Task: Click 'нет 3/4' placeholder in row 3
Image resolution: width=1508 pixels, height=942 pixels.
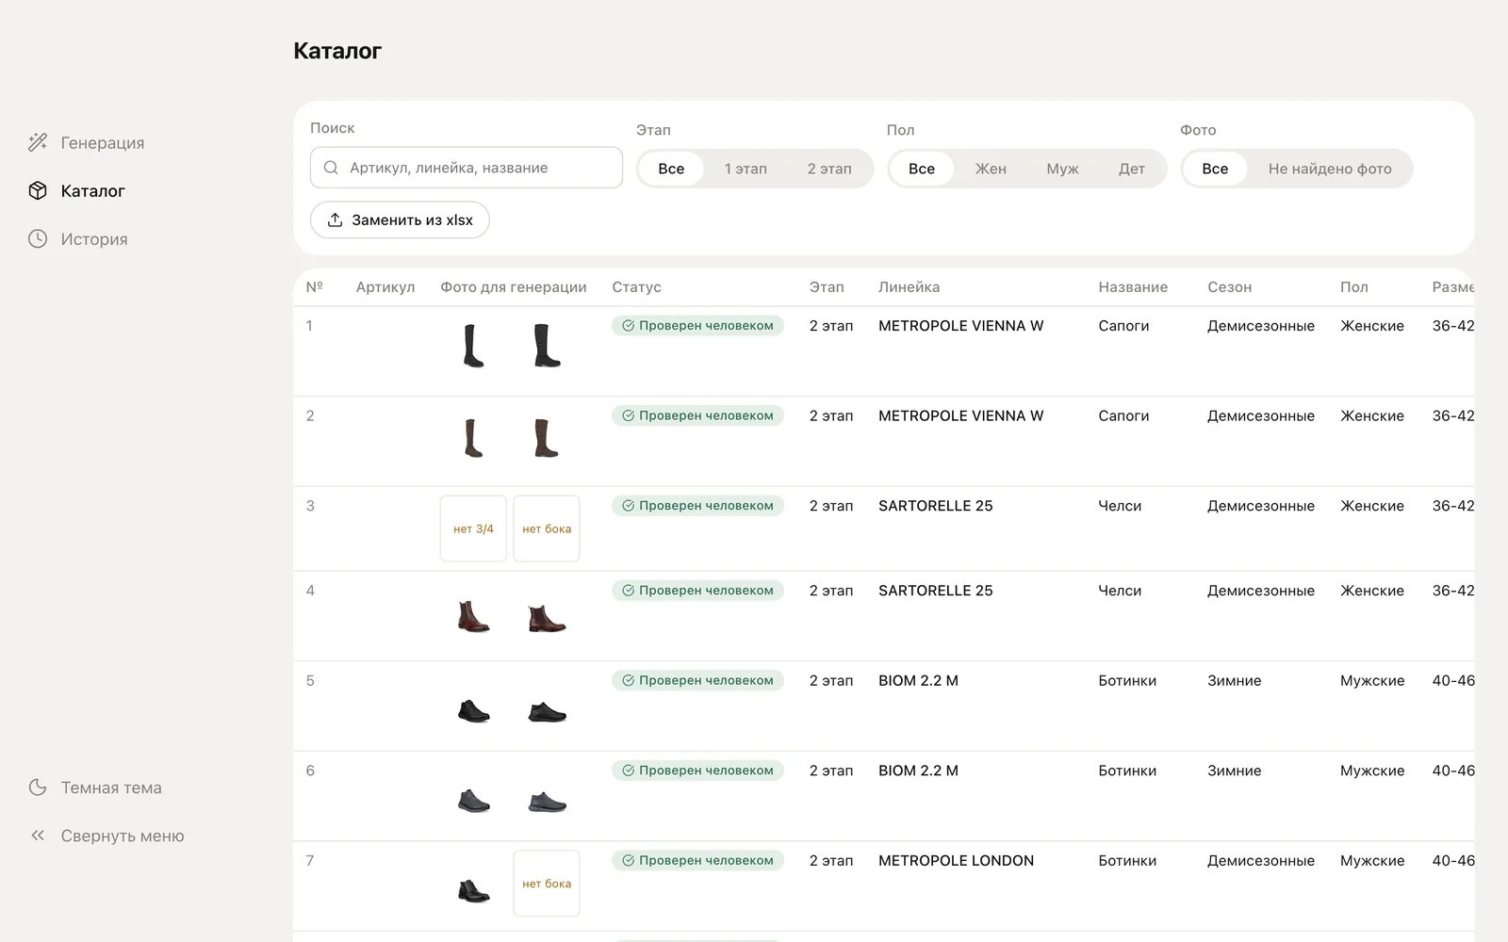Action: 473,528
